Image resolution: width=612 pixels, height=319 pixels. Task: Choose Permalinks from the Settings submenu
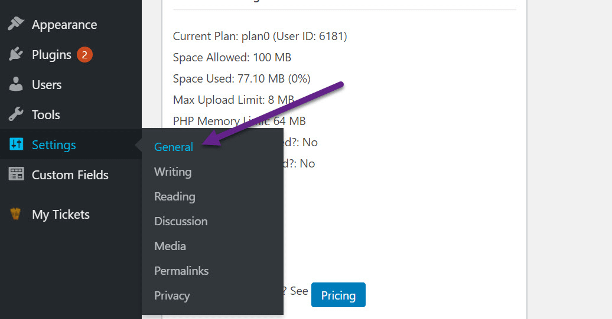(181, 271)
